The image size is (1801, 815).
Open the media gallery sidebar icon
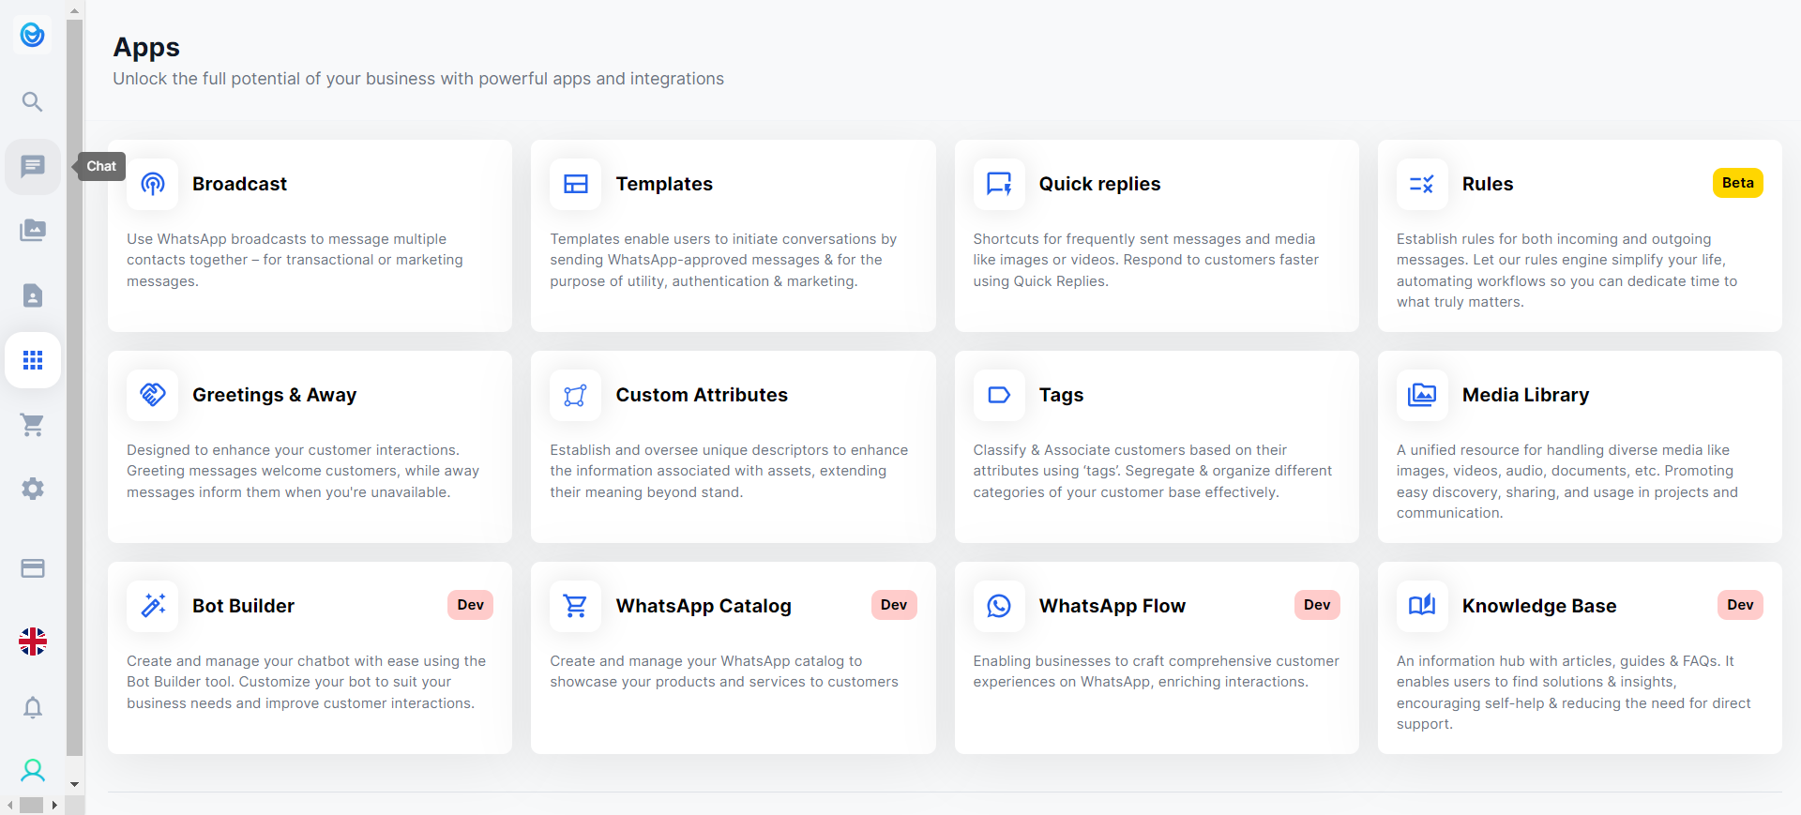tap(33, 230)
